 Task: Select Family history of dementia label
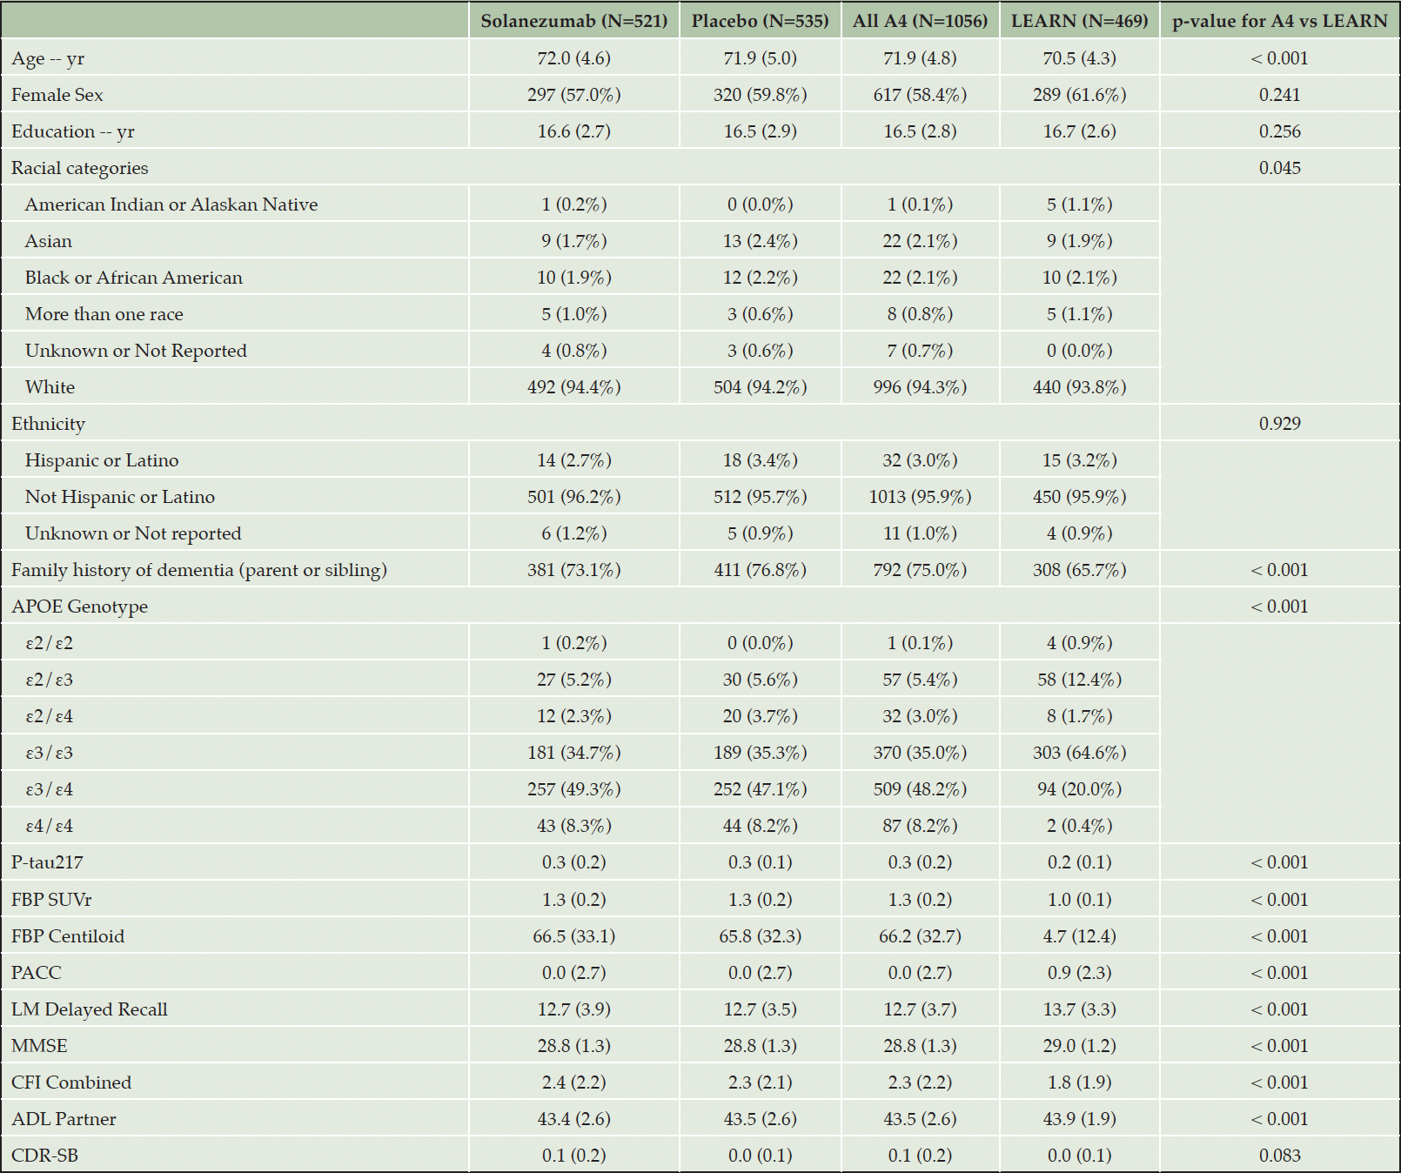tap(199, 570)
